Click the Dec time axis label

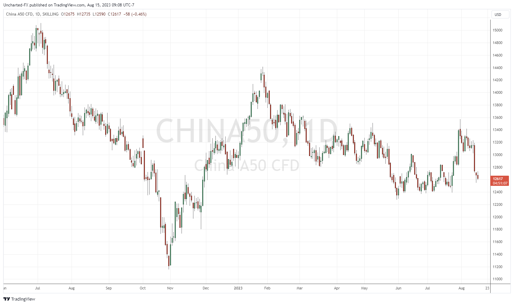206,288
